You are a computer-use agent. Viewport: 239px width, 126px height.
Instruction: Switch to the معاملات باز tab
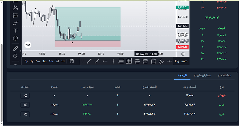click(x=224, y=75)
